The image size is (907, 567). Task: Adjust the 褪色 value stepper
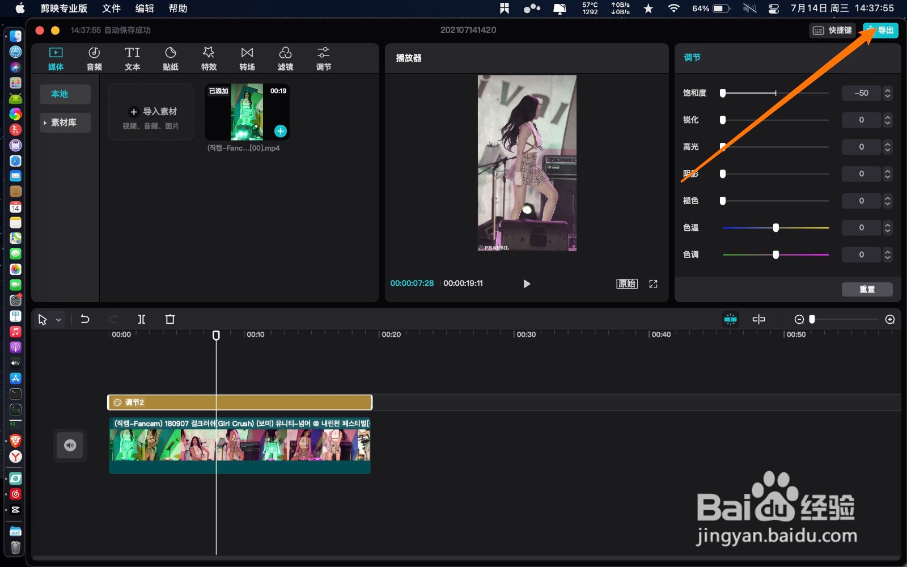tap(888, 201)
